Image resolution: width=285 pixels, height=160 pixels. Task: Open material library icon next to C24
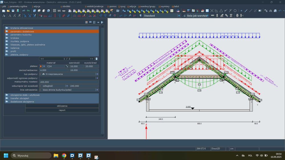[67, 66]
